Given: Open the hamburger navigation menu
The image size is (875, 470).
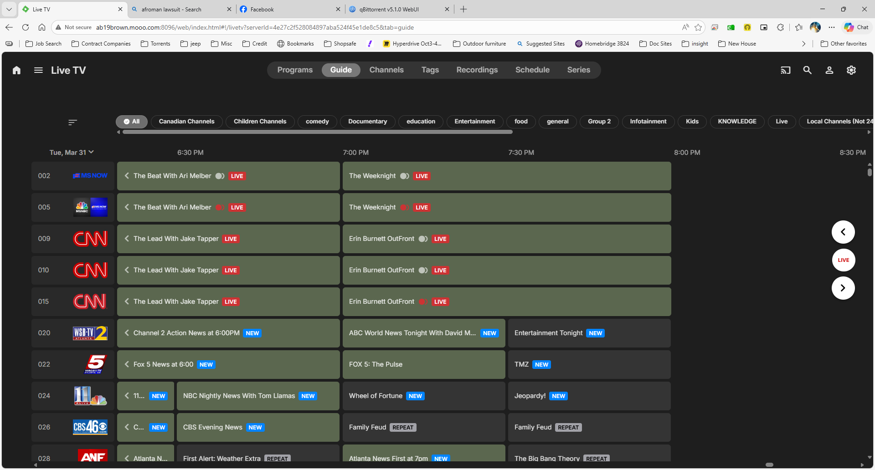Looking at the screenshot, I should pyautogui.click(x=38, y=70).
